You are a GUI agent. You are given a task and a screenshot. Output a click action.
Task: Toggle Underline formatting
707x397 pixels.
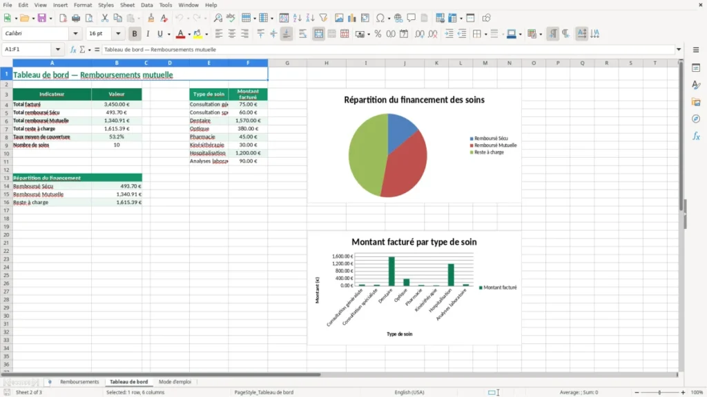(159, 34)
